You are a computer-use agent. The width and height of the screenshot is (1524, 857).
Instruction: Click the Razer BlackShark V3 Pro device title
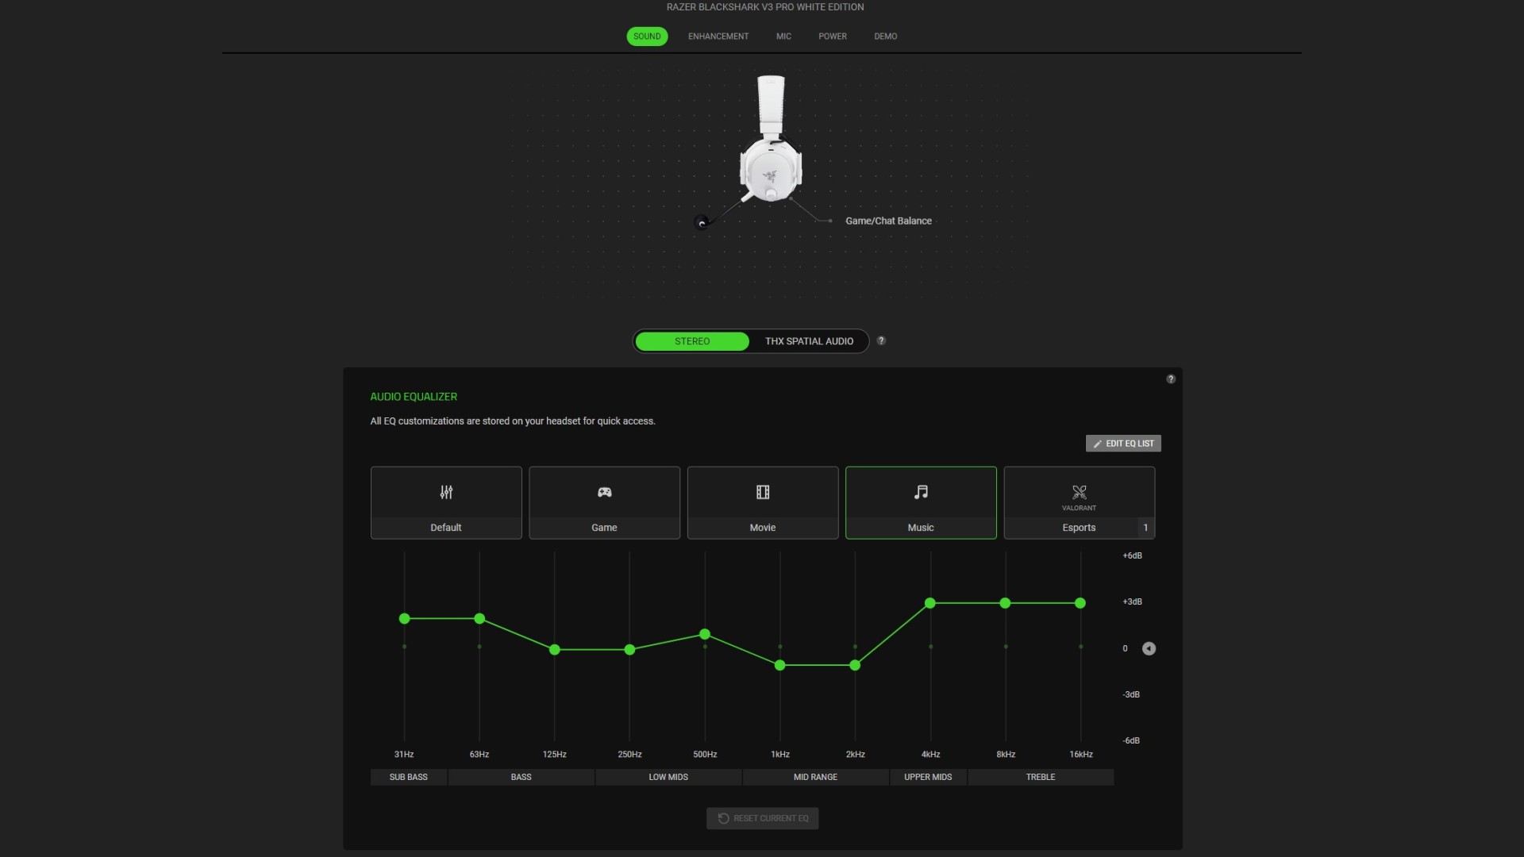765,7
